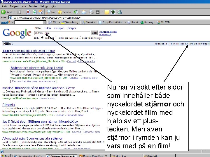
Task: Click the Popup-förhindring toolbar button
Action: (x=111, y=22)
